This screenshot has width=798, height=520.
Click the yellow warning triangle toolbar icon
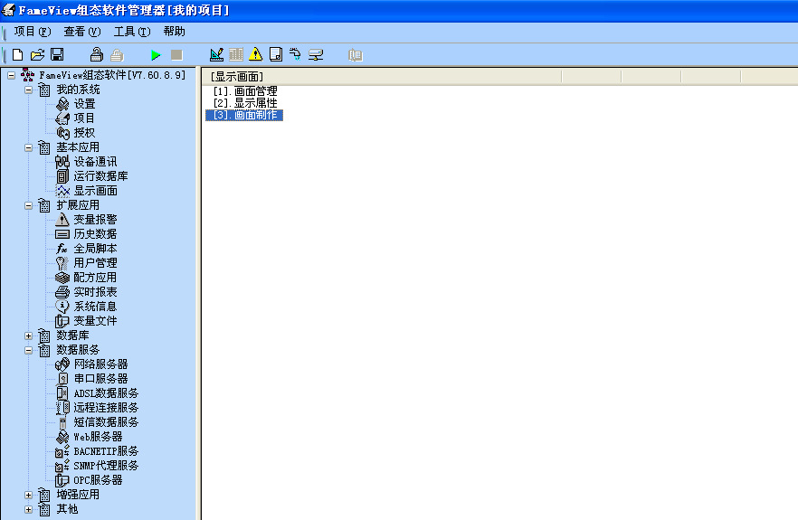(x=256, y=55)
